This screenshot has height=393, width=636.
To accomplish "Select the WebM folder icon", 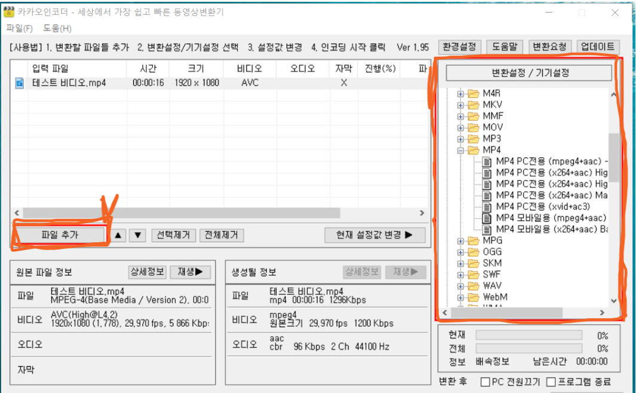I will pyautogui.click(x=473, y=298).
